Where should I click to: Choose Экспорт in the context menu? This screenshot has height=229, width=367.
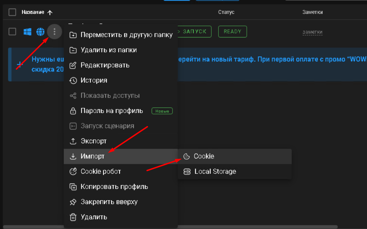tap(94, 141)
